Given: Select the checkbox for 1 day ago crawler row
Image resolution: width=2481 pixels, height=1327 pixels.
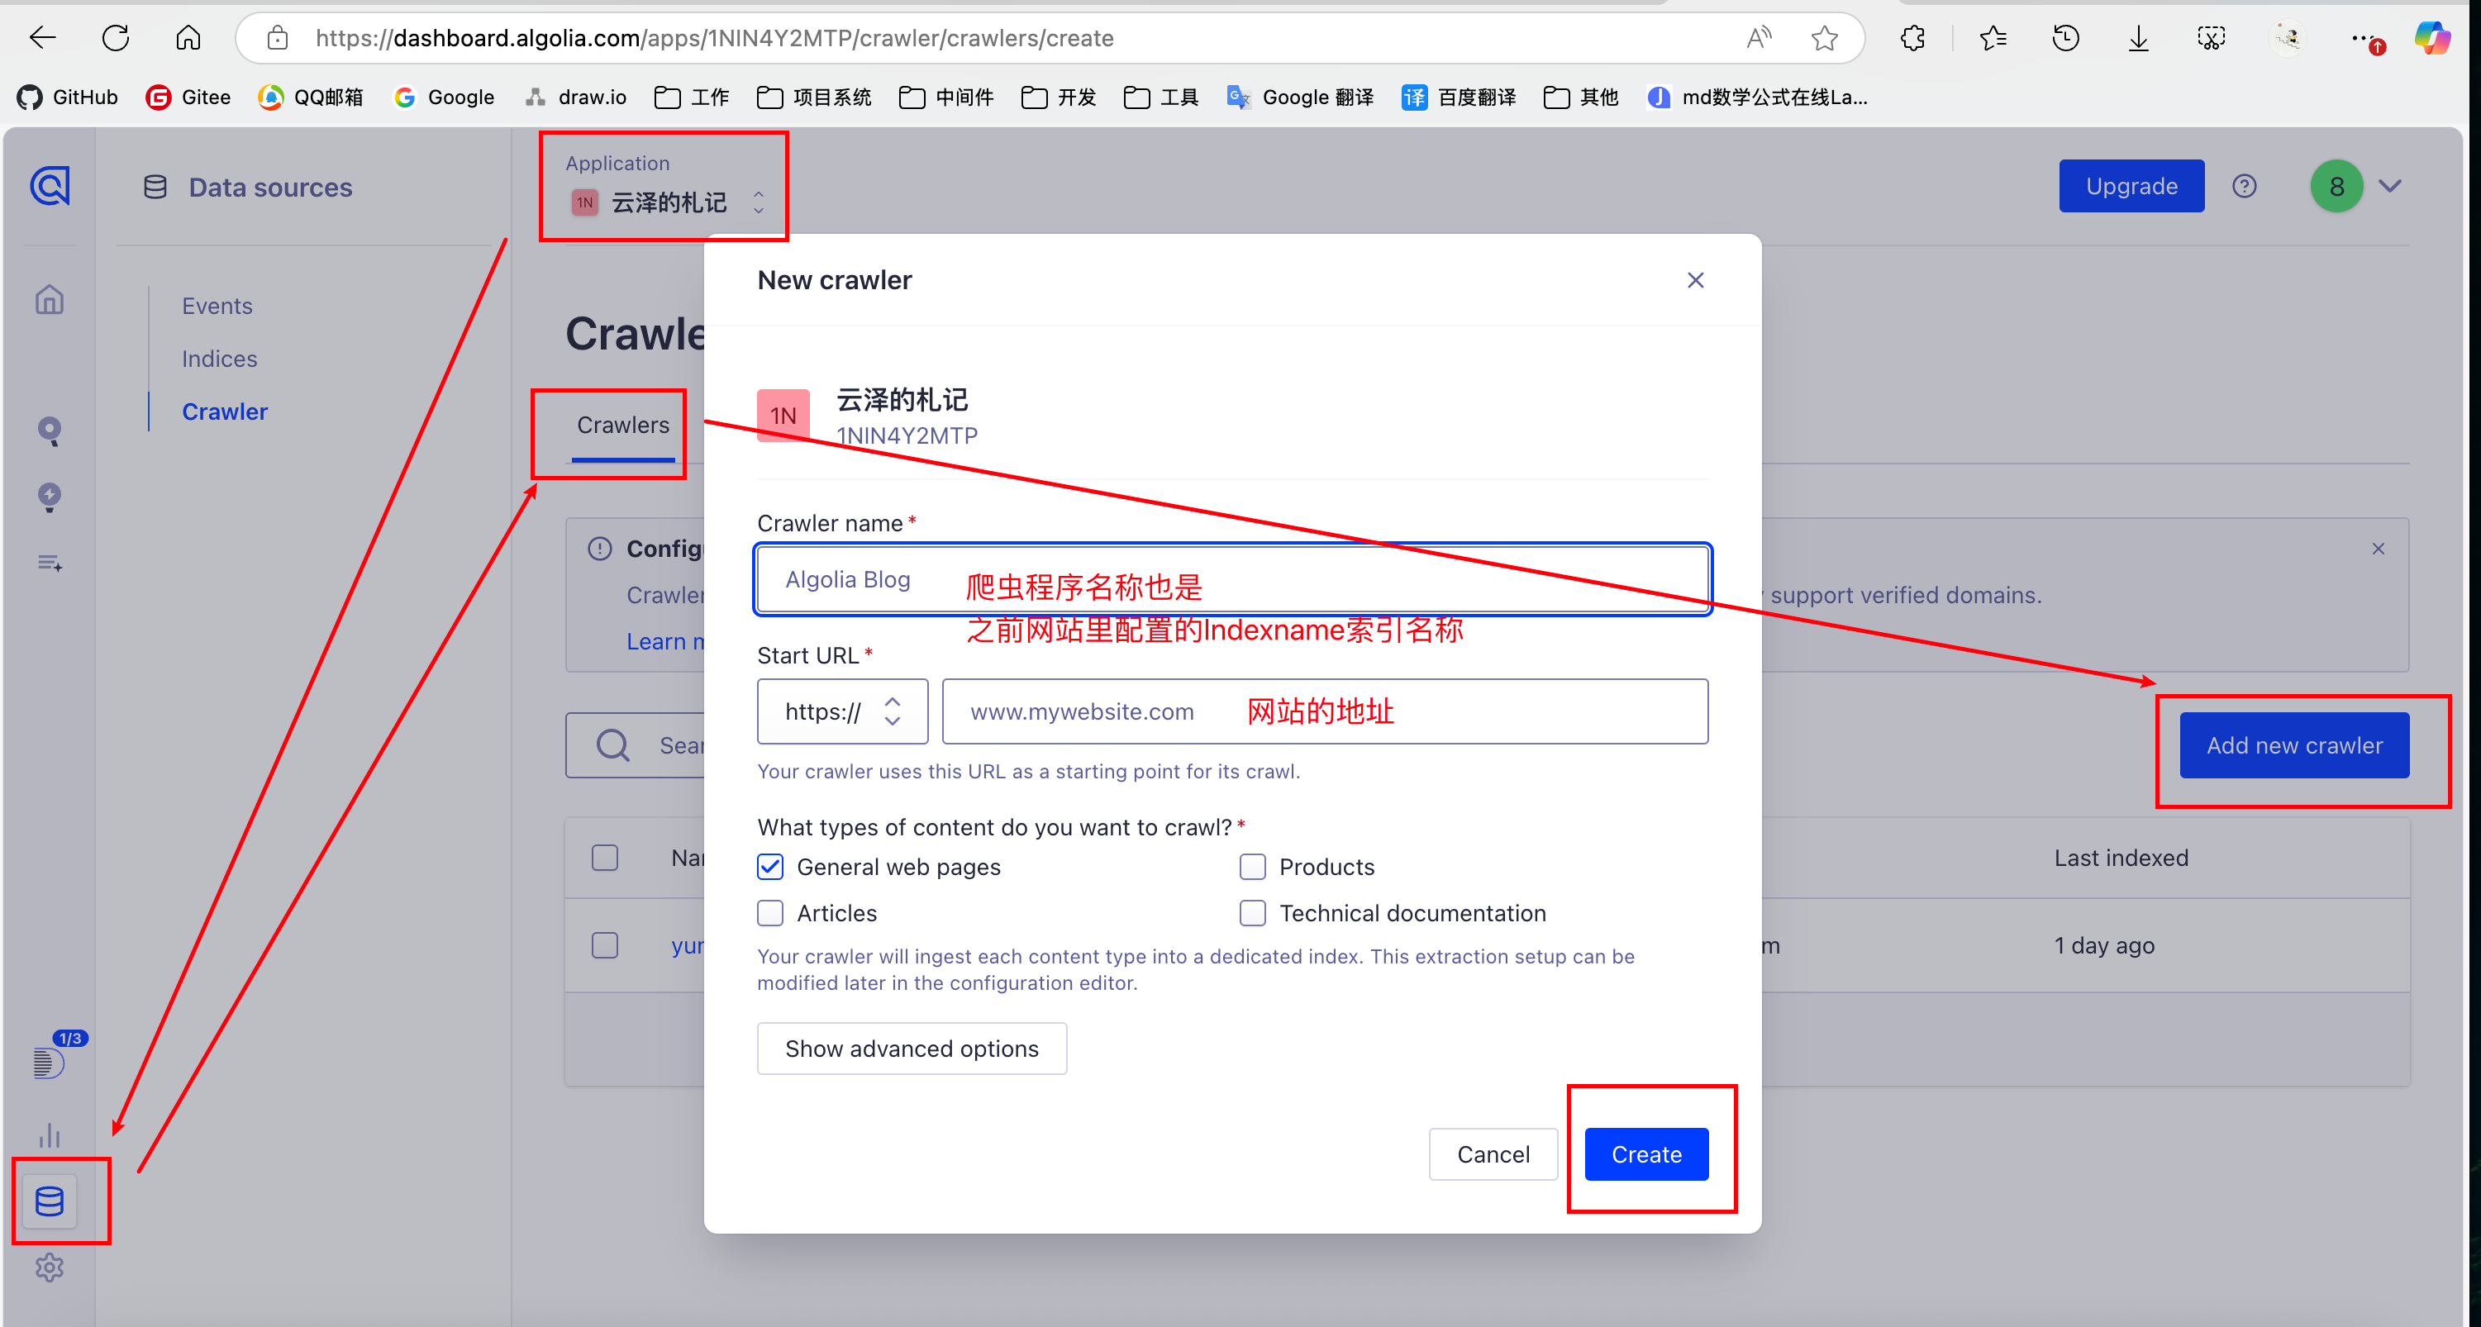Looking at the screenshot, I should tap(605, 944).
